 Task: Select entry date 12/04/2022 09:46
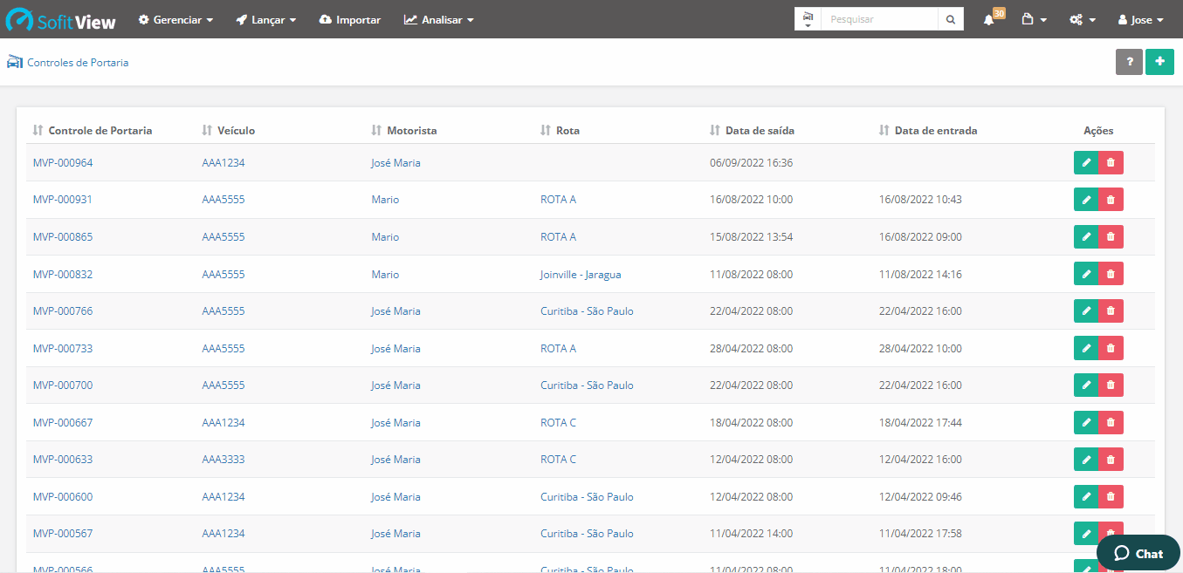[x=920, y=497]
